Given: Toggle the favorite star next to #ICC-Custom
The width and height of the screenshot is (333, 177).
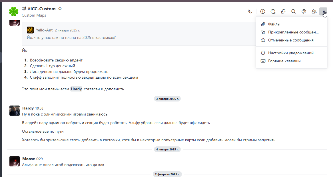Looking at the screenshot, I should pos(60,9).
